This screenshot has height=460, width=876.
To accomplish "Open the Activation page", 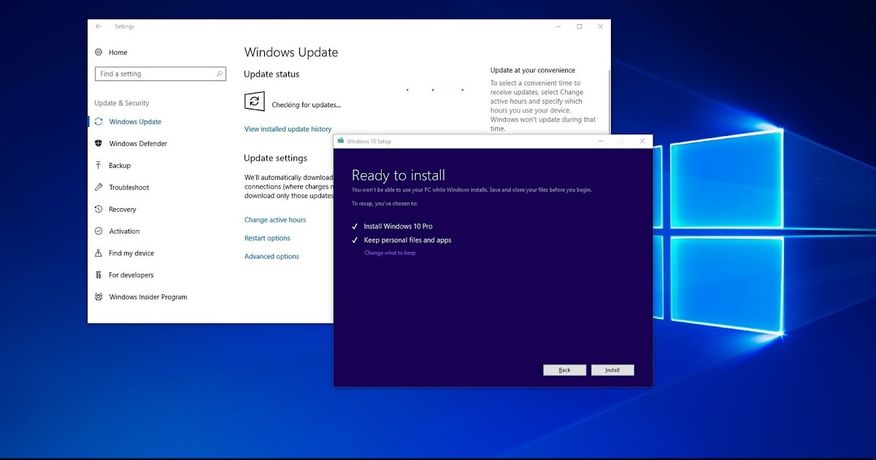I will (124, 231).
